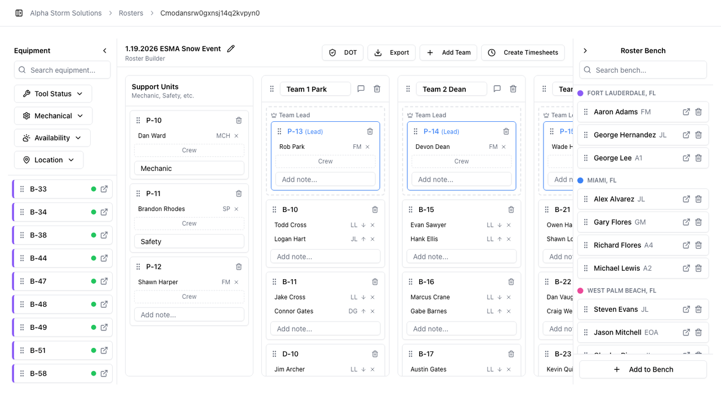Open the Mechanical filter dropdown
Viewport: 721px width, 406px height.
click(x=53, y=116)
